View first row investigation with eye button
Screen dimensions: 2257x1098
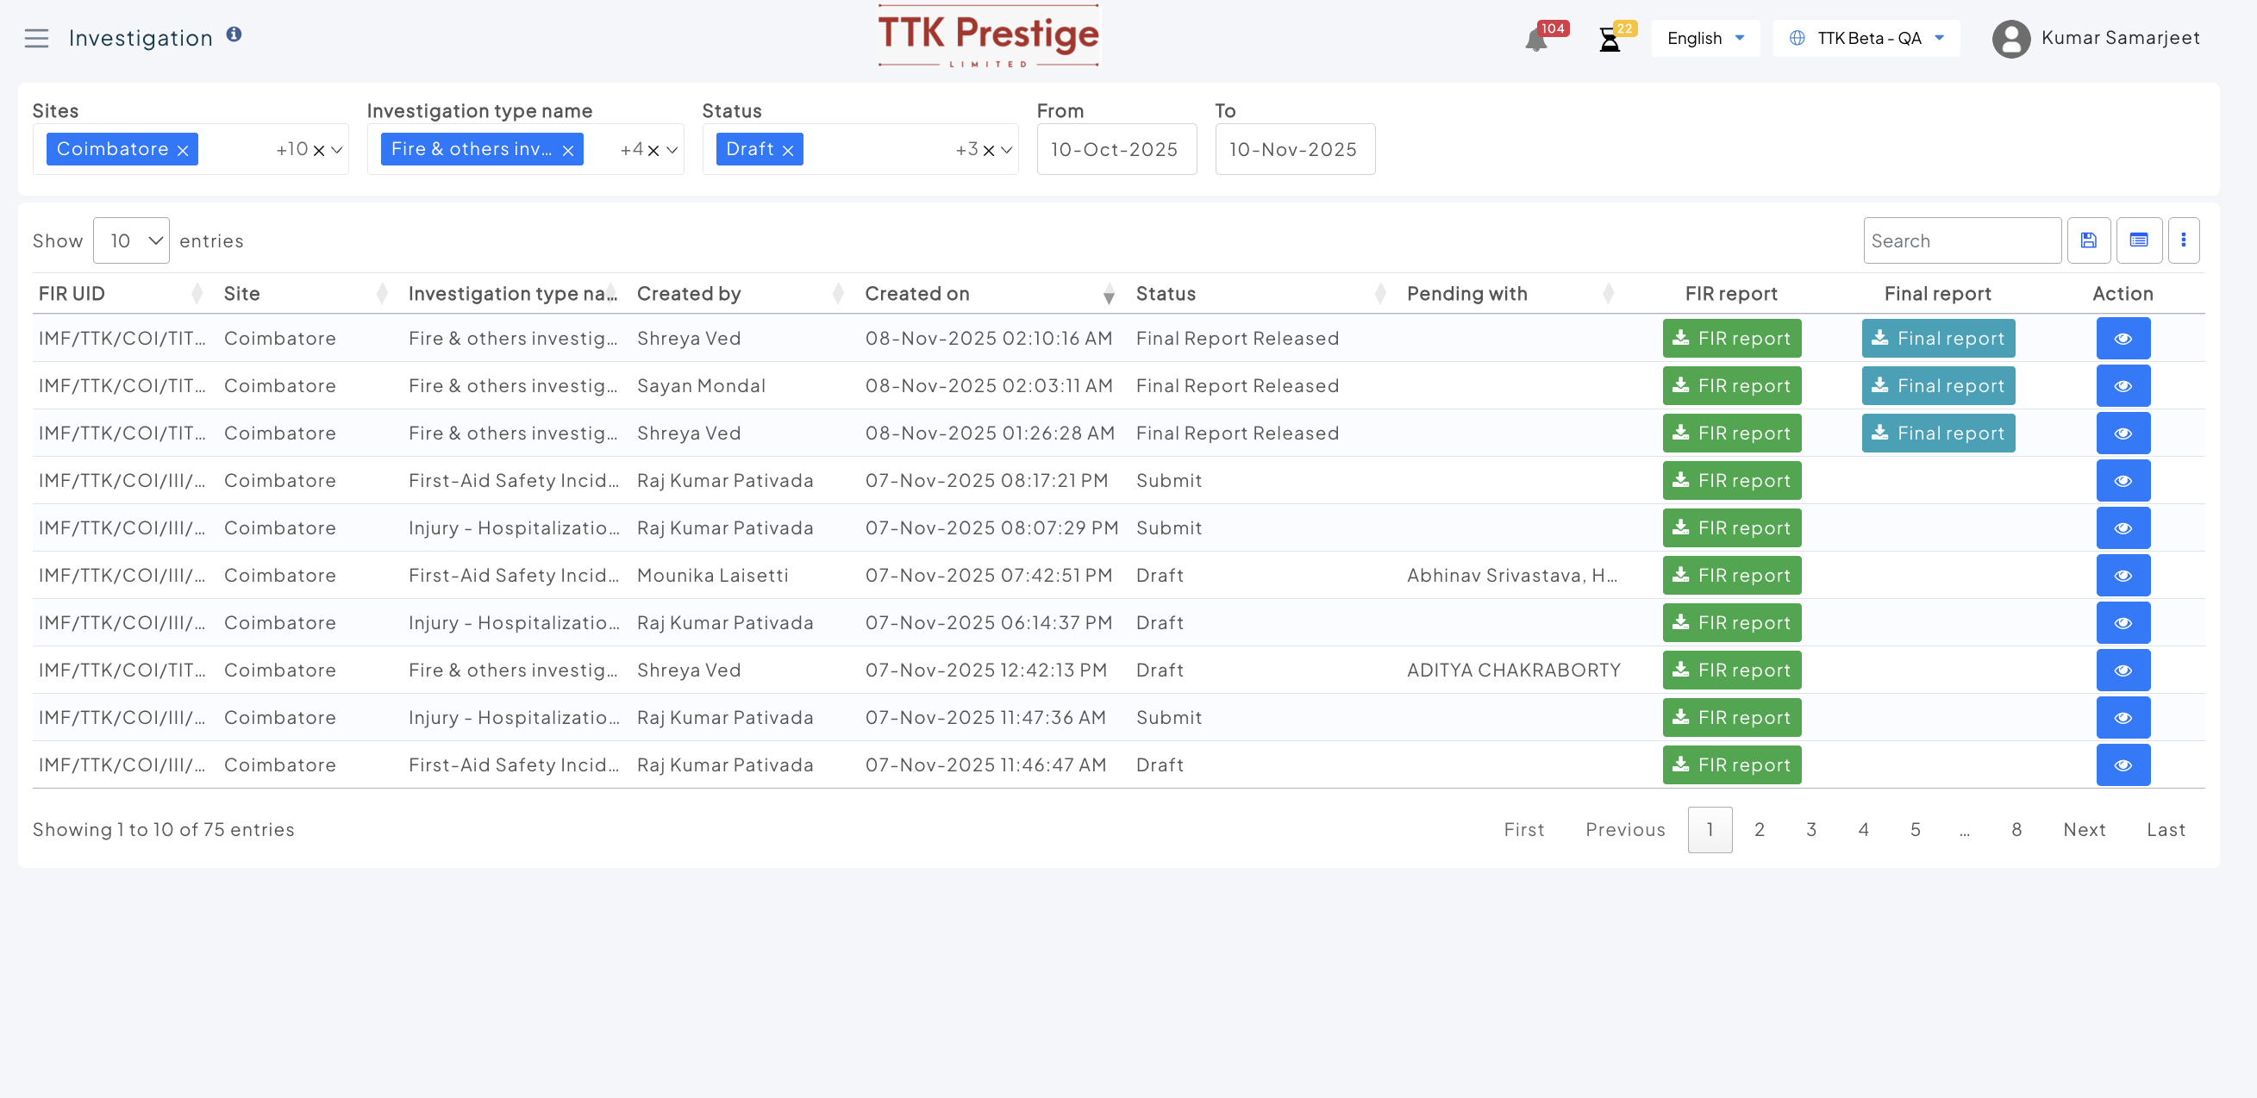(2122, 339)
